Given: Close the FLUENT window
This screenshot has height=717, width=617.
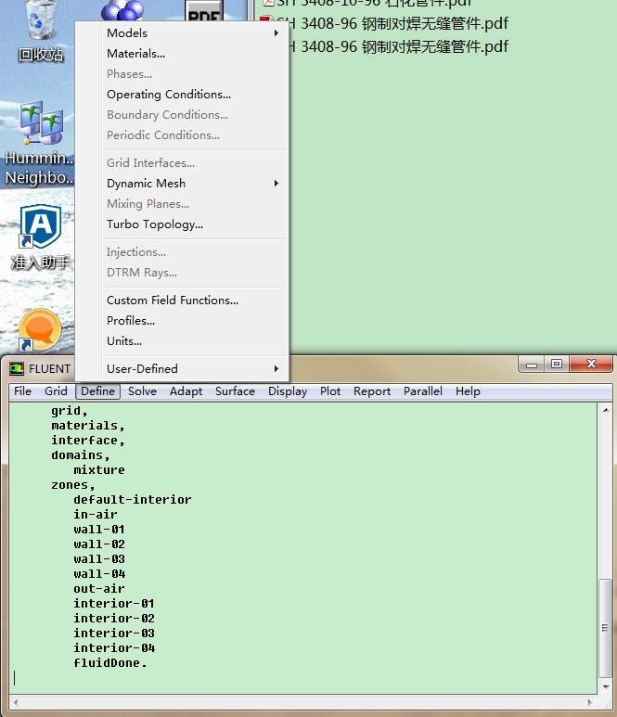Looking at the screenshot, I should click(x=590, y=364).
